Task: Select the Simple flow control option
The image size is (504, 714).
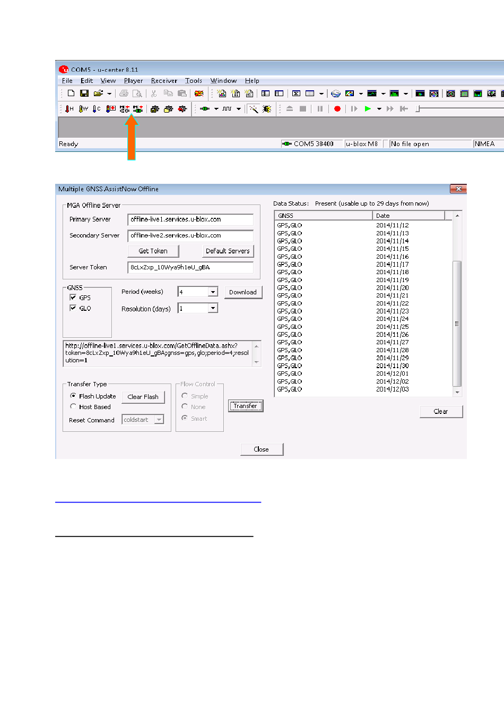Action: click(185, 396)
